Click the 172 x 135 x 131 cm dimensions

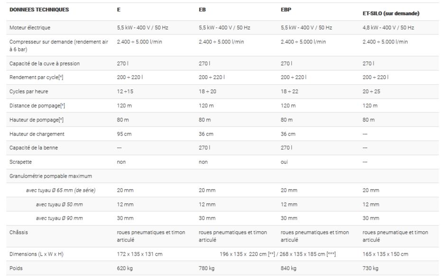139,254
